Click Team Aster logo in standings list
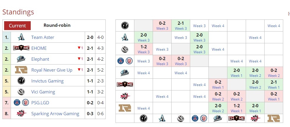The height and width of the screenshot is (127, 290). click(21, 37)
